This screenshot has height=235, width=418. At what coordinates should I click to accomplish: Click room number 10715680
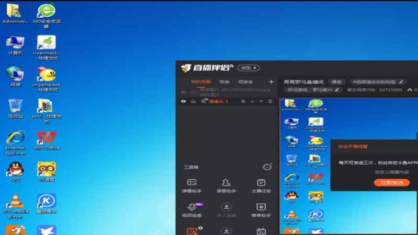tap(390, 90)
